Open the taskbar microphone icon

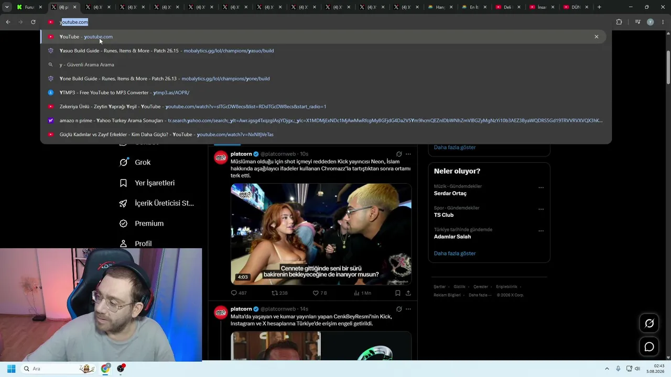pyautogui.click(x=618, y=369)
